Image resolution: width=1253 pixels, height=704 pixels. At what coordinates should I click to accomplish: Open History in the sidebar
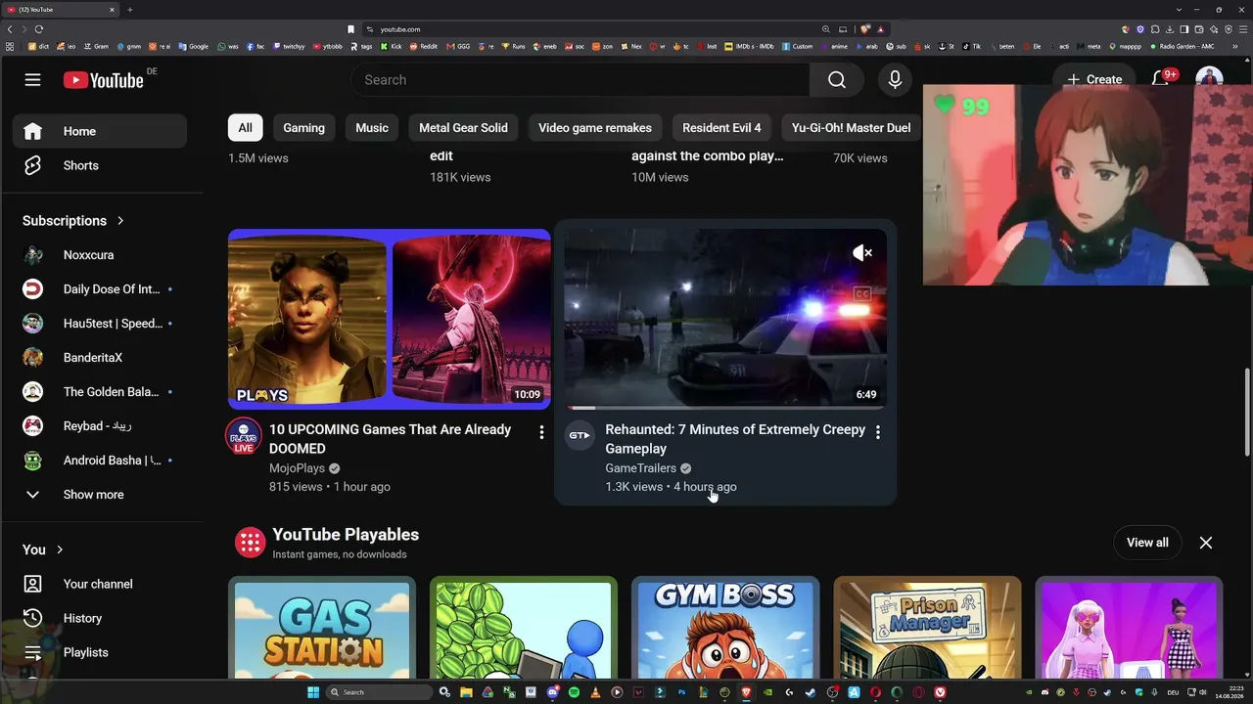click(x=100, y=618)
